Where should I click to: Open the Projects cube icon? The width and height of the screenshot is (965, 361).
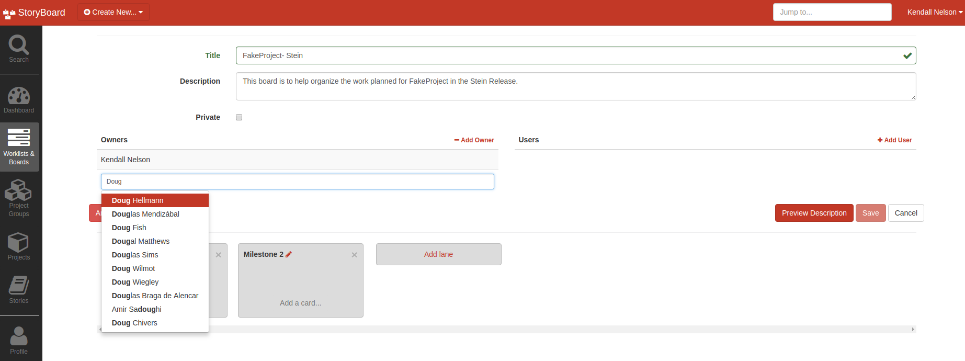19,246
